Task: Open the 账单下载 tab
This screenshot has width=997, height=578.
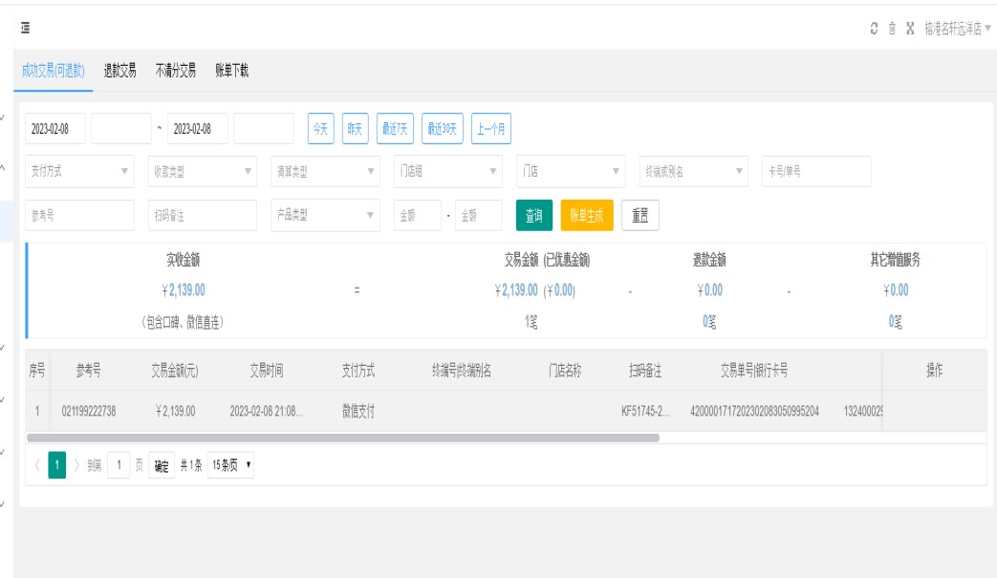Action: coord(231,71)
